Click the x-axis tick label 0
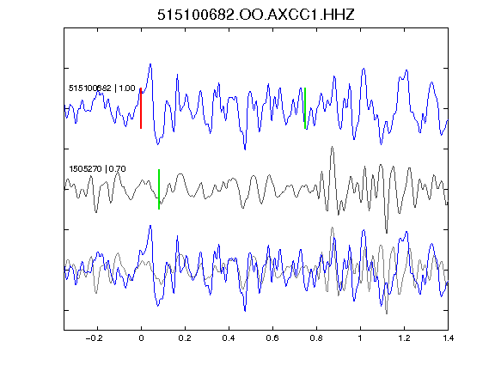Image resolution: width=495 pixels, height=371 pixels. [x=141, y=338]
